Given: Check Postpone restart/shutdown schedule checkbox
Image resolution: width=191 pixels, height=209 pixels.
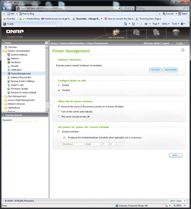Looking at the screenshot, I should point(65,138).
